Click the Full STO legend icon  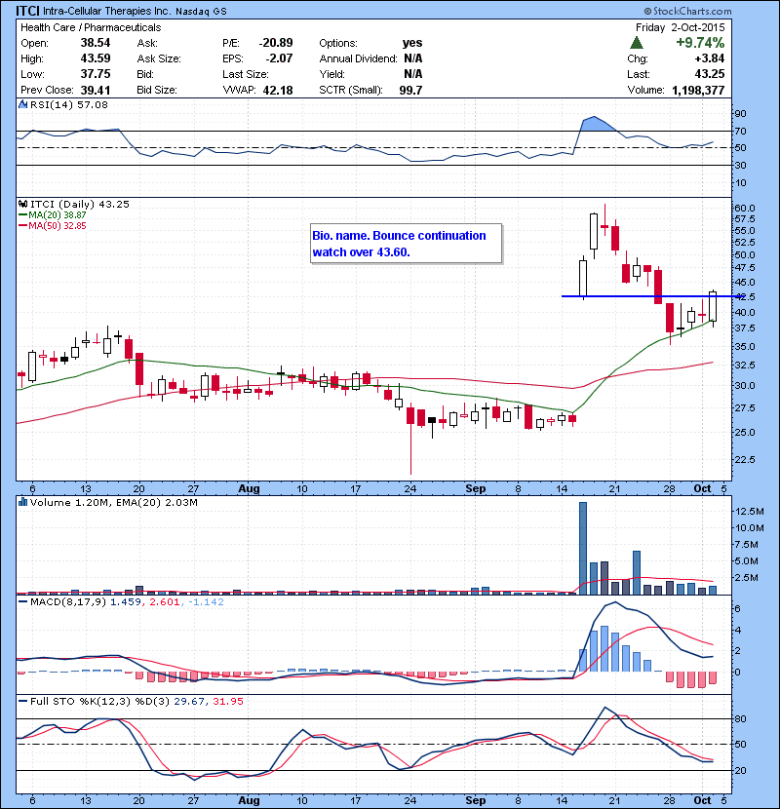pos(23,702)
